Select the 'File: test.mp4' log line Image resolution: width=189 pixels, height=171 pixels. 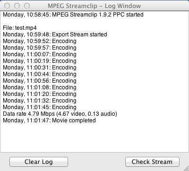pos(20,28)
